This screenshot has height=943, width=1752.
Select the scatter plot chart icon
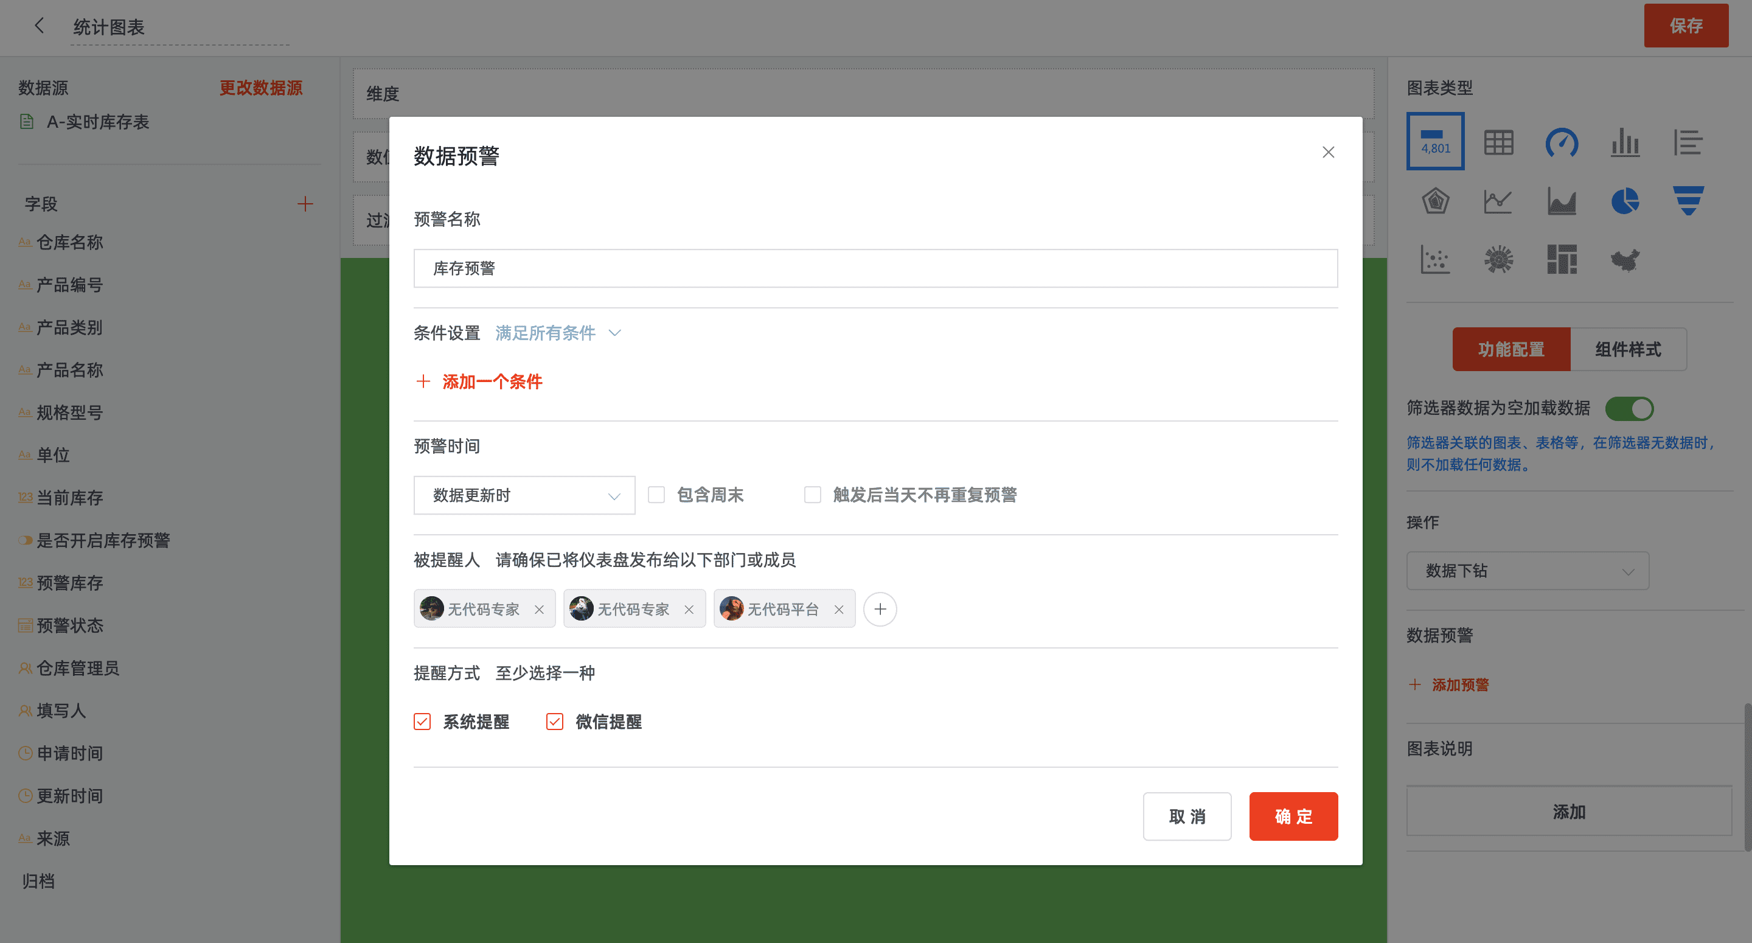tap(1435, 260)
